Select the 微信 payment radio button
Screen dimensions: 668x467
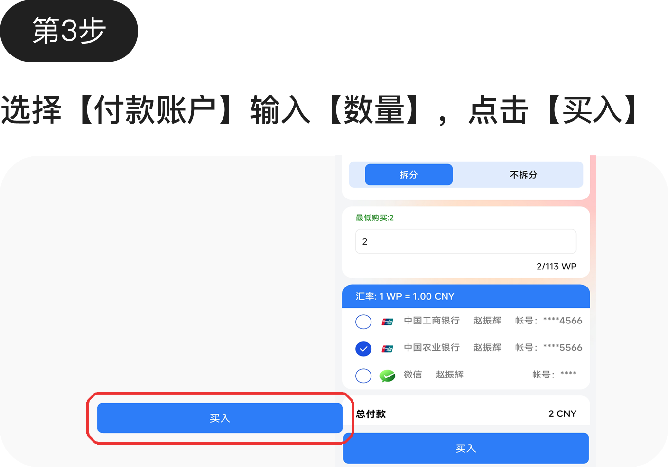(363, 376)
